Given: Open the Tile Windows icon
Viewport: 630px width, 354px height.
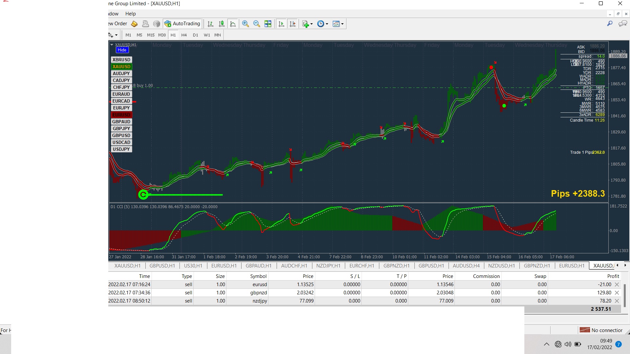Looking at the screenshot, I should coord(268,24).
